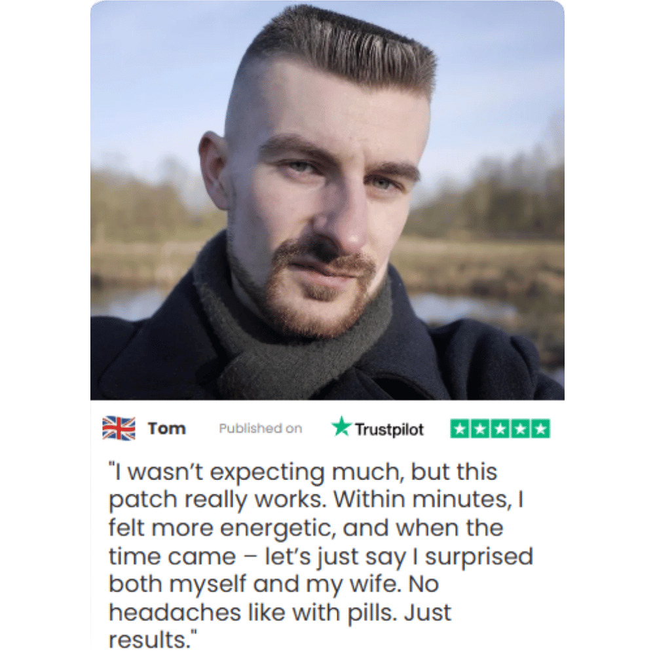Click the green Trustpilot star logo
This screenshot has width=655, height=655.
click(x=341, y=426)
